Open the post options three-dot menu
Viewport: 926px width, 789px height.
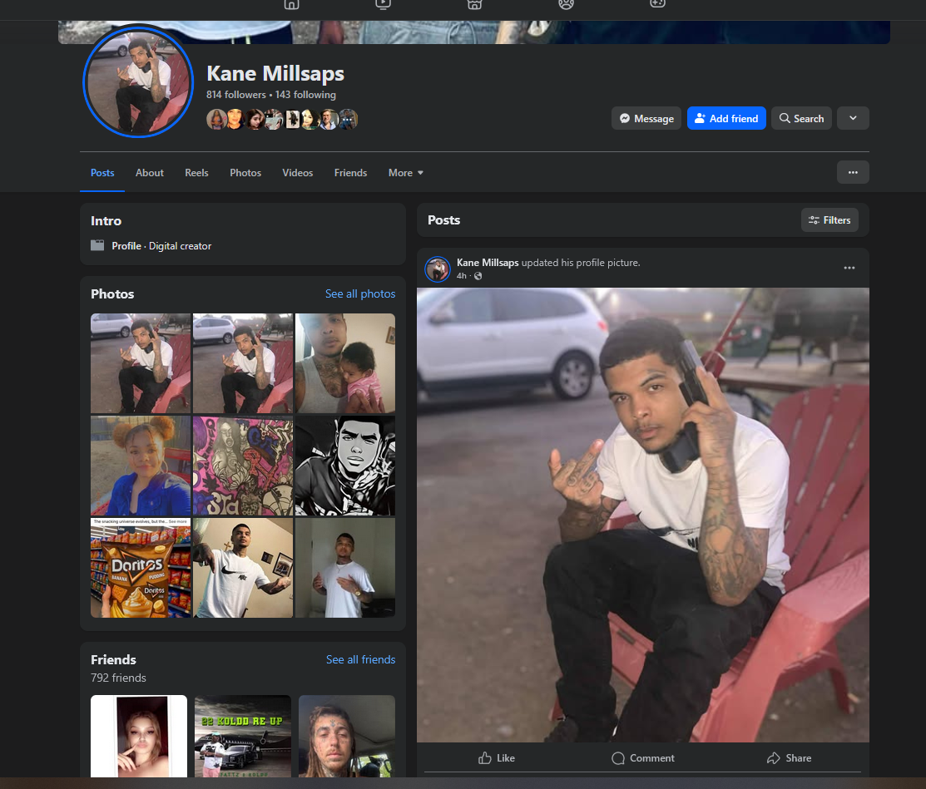[849, 268]
